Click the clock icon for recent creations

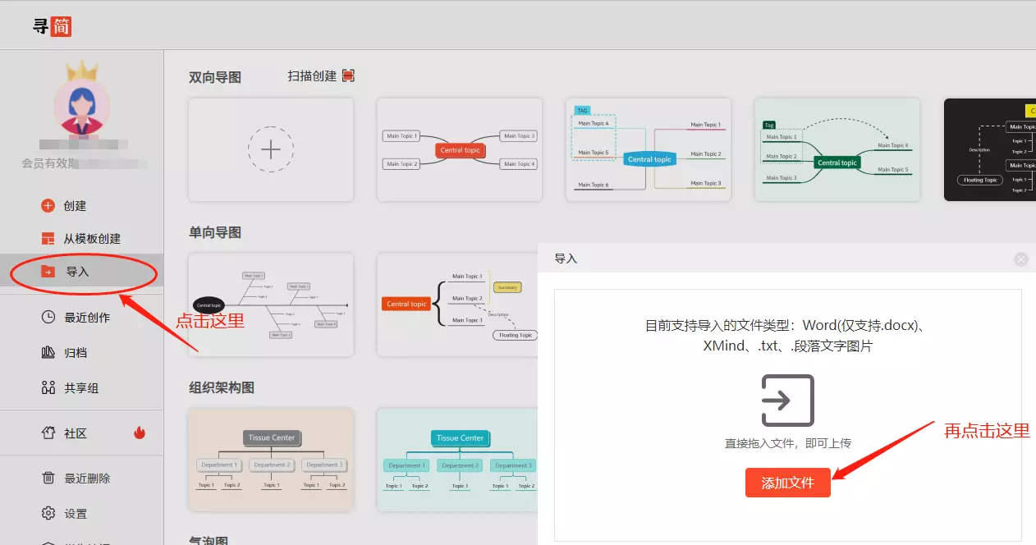tap(48, 317)
